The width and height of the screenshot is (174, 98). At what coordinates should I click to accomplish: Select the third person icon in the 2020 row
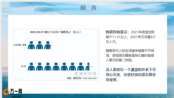48,45
